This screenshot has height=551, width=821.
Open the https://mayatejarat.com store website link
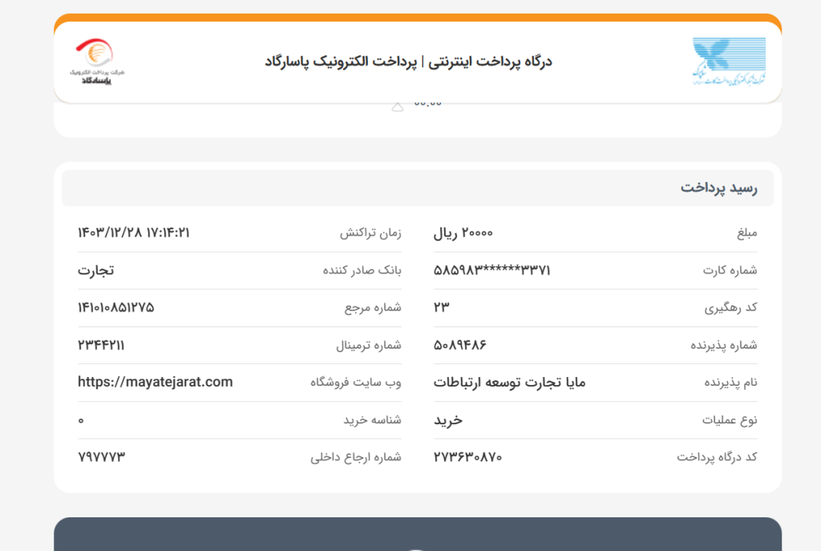(x=153, y=383)
